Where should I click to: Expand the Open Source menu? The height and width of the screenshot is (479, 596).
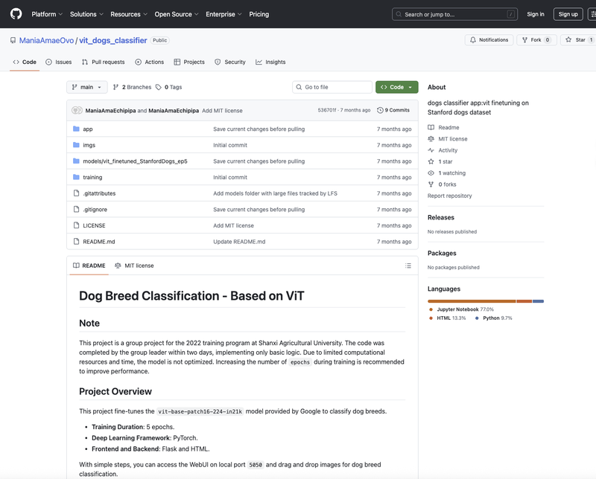pos(177,14)
